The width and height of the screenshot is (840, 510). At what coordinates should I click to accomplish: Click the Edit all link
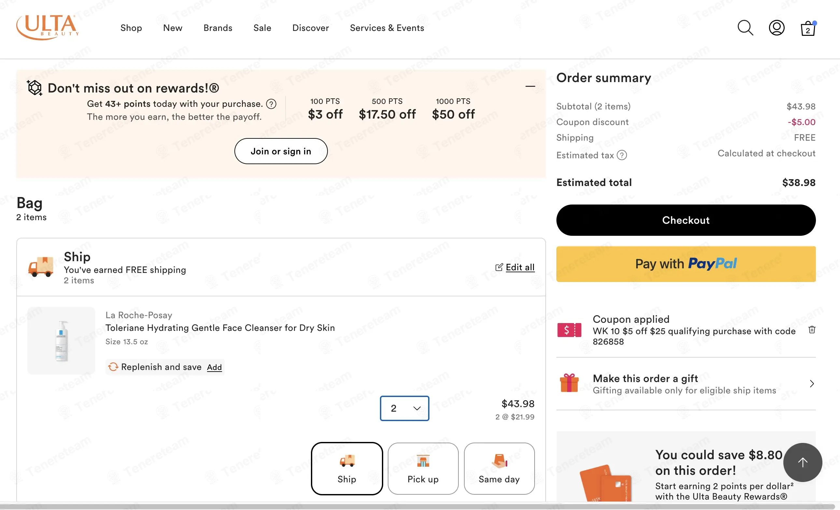pos(520,267)
